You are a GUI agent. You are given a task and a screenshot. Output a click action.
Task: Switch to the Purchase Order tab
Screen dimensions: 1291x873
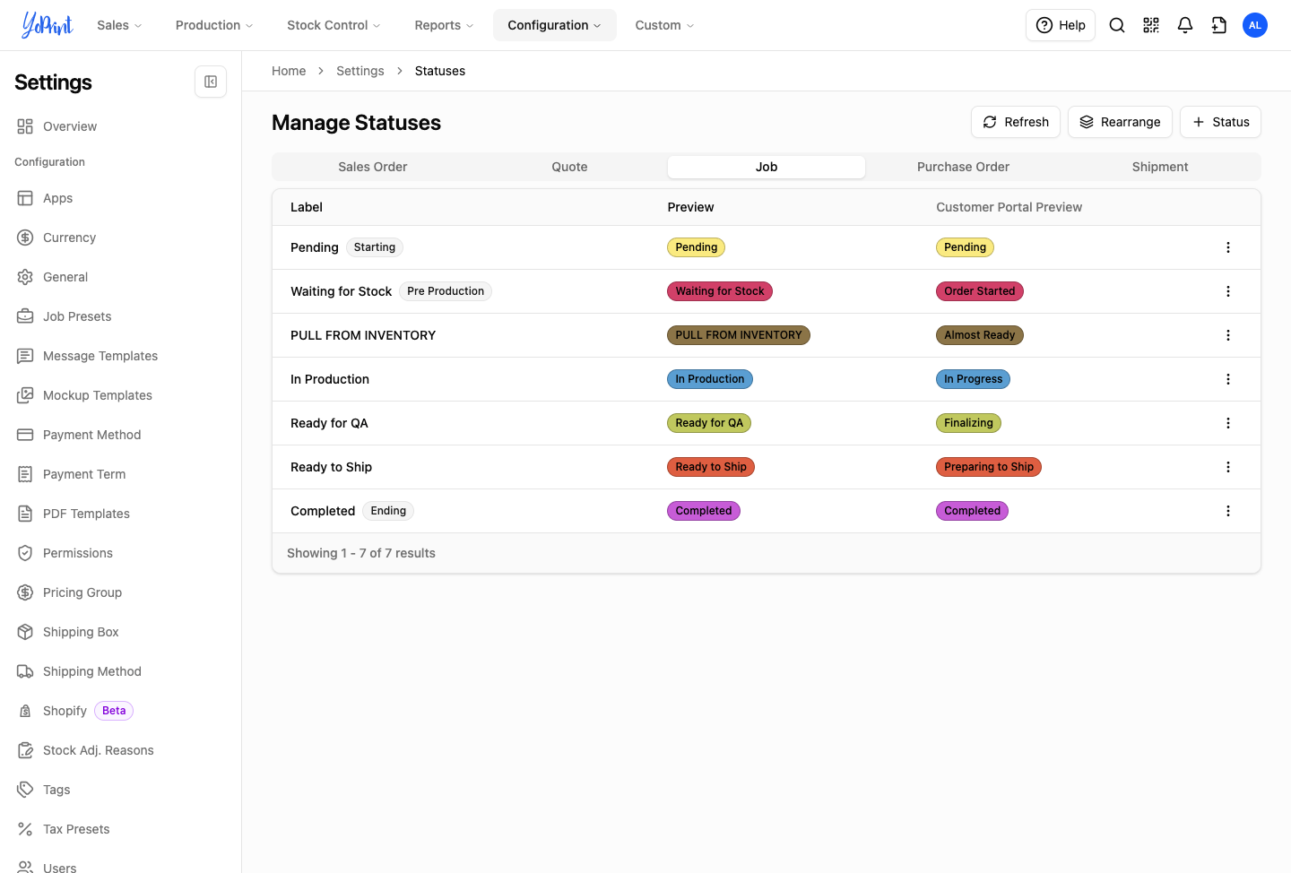point(963,167)
